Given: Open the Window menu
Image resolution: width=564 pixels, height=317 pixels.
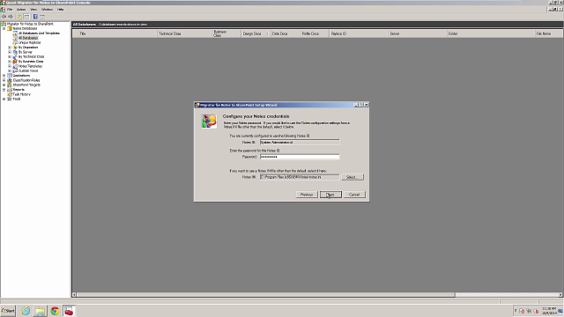Looking at the screenshot, I should [47, 10].
